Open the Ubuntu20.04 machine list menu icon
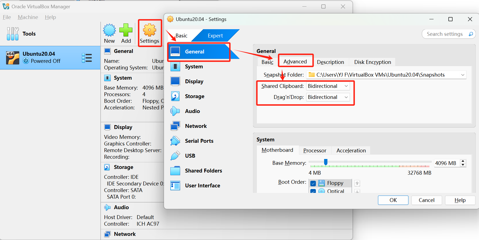 [x=87, y=58]
